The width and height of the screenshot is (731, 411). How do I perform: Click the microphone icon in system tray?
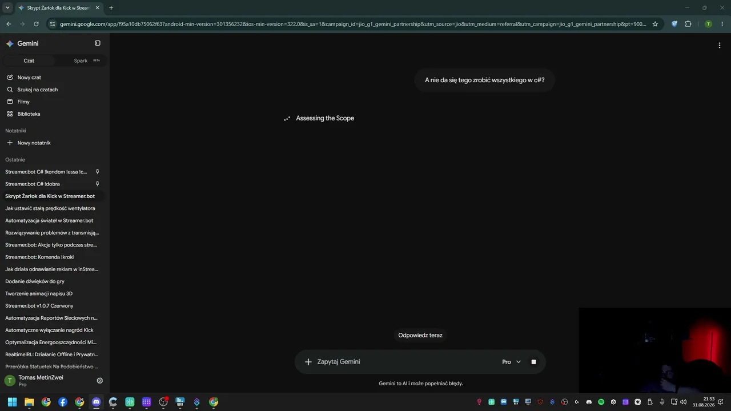click(662, 402)
